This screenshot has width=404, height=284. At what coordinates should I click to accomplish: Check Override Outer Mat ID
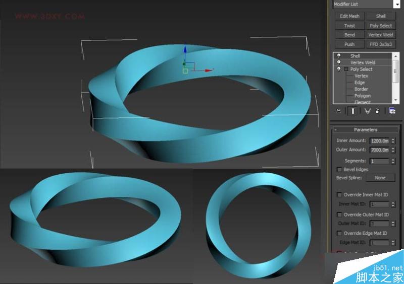click(339, 215)
